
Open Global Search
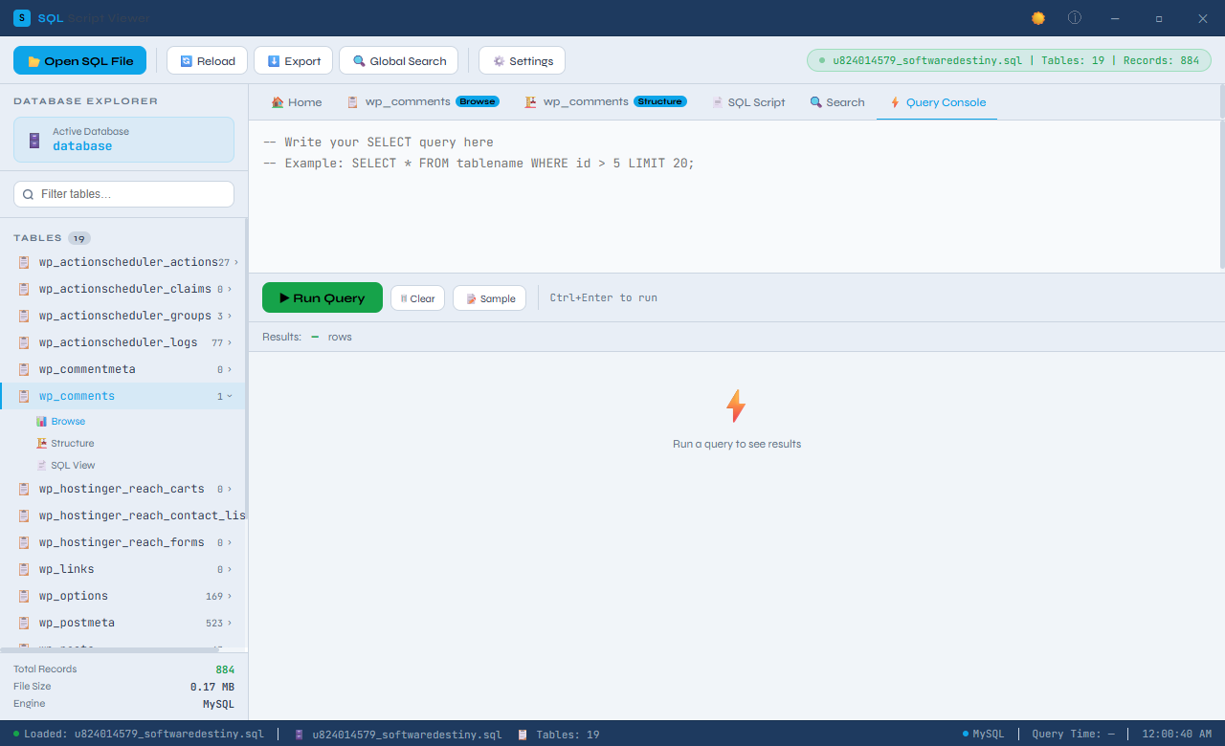point(399,60)
